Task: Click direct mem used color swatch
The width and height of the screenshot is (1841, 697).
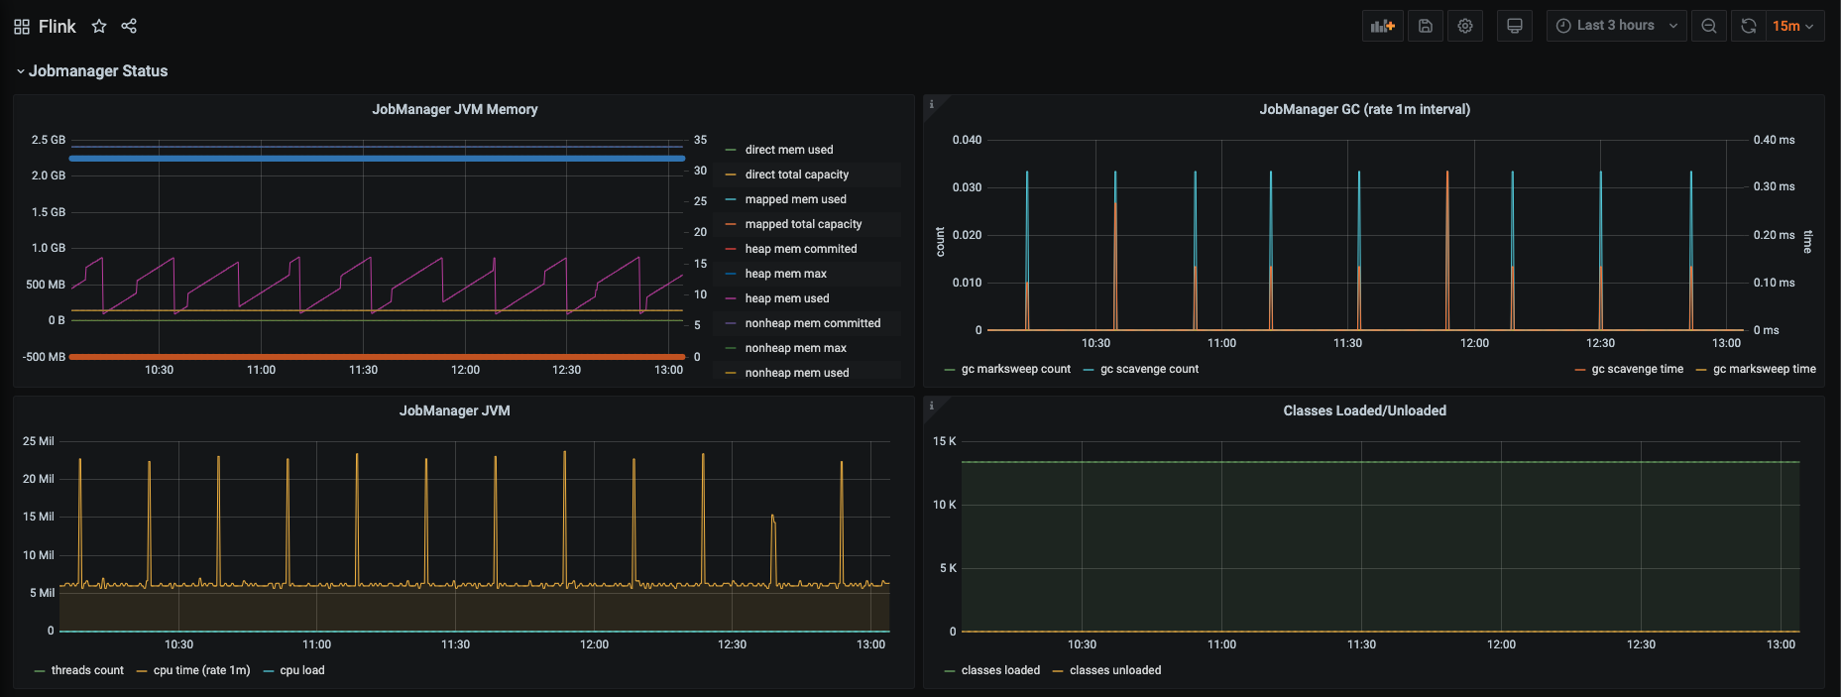Action: tap(731, 150)
